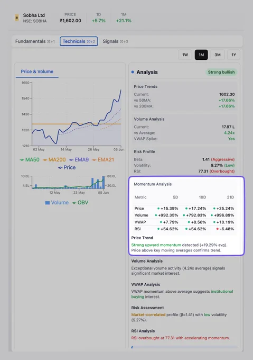The image size is (253, 360).
Task: Click the vs 200MA +17.66% value
Action: coord(227,106)
